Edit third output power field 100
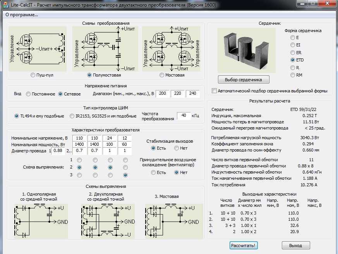 (110, 144)
